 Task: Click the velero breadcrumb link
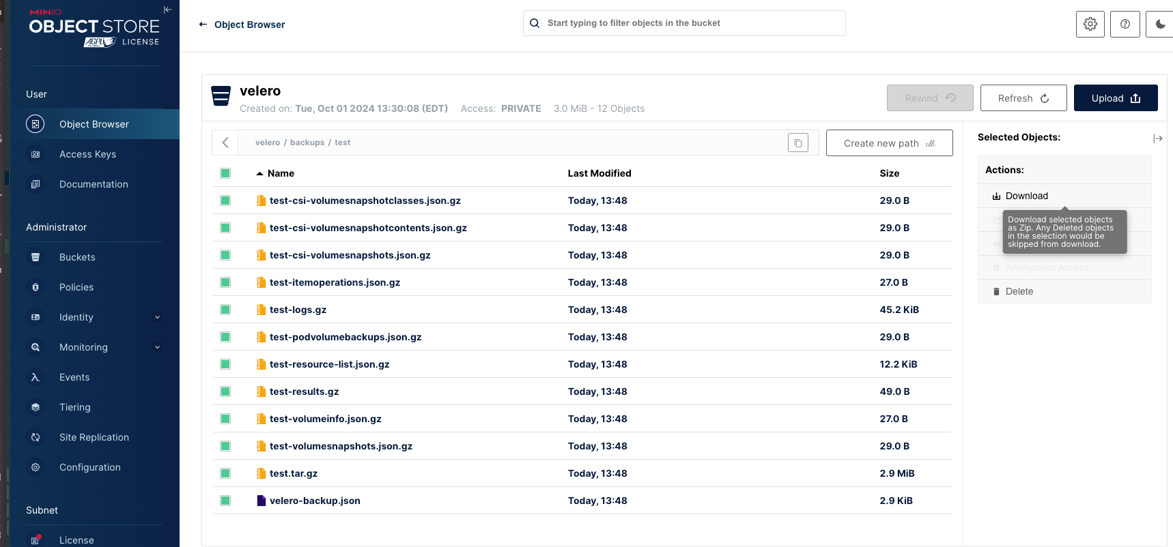tap(268, 143)
